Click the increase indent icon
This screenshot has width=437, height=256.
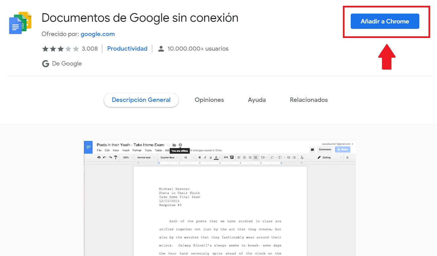294,158
